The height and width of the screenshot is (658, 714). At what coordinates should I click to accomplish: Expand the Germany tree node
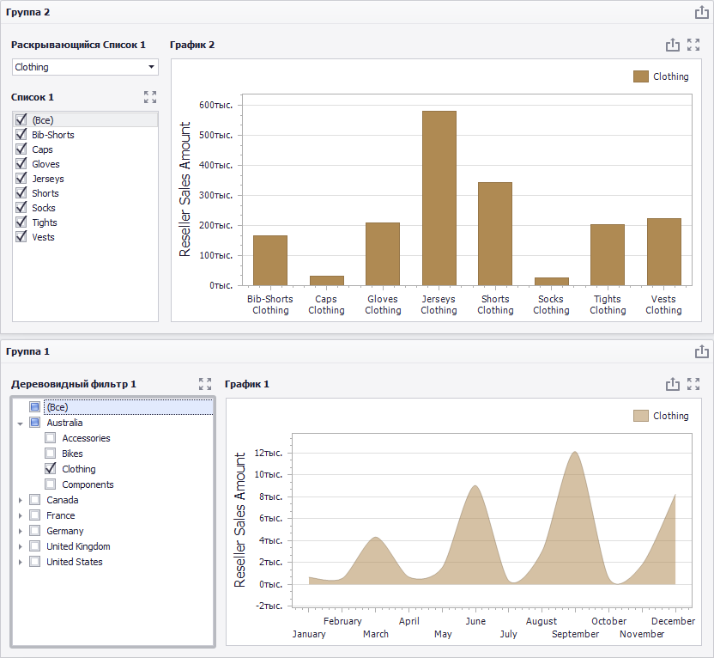(x=20, y=532)
